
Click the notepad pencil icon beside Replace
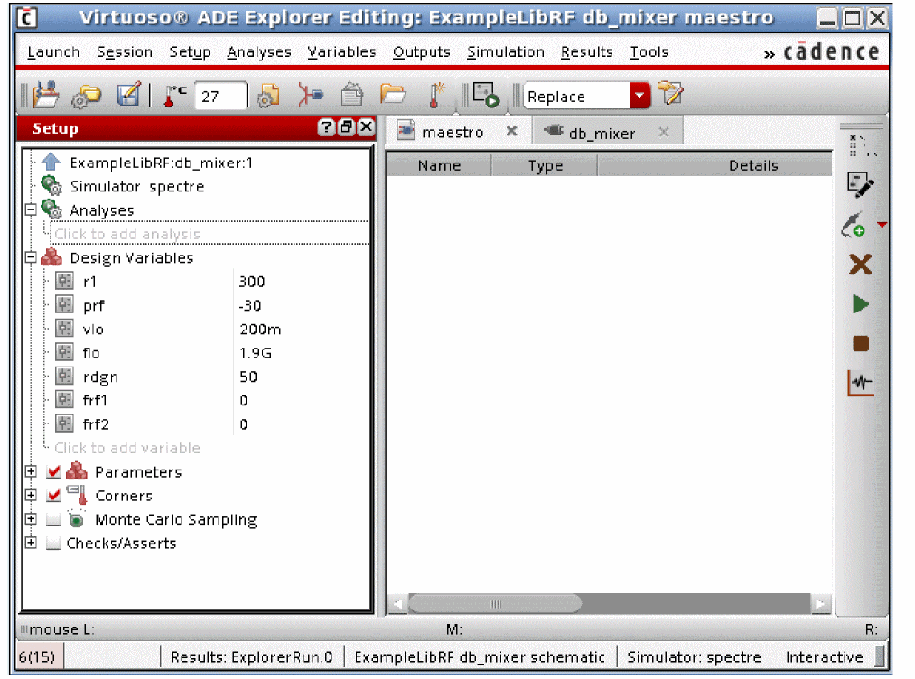(x=670, y=93)
